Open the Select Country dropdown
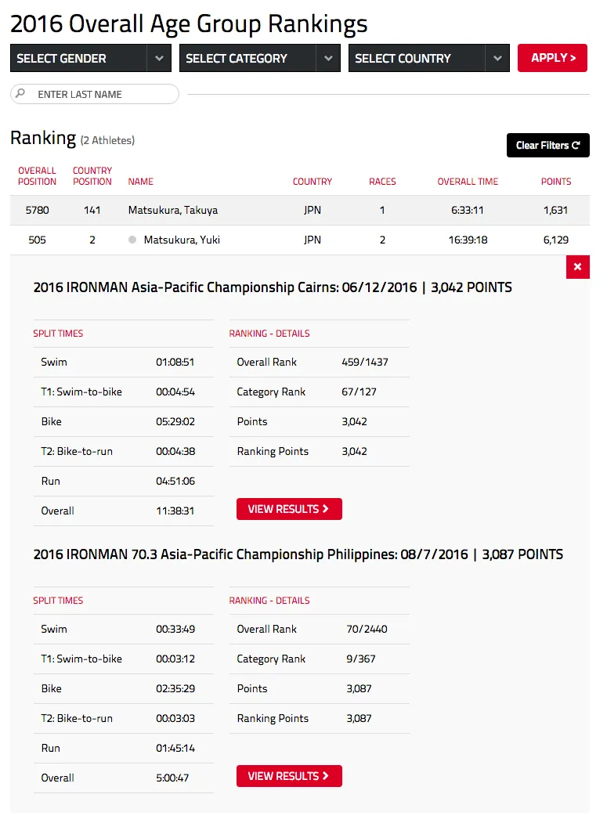The height and width of the screenshot is (834, 607). 428,58
